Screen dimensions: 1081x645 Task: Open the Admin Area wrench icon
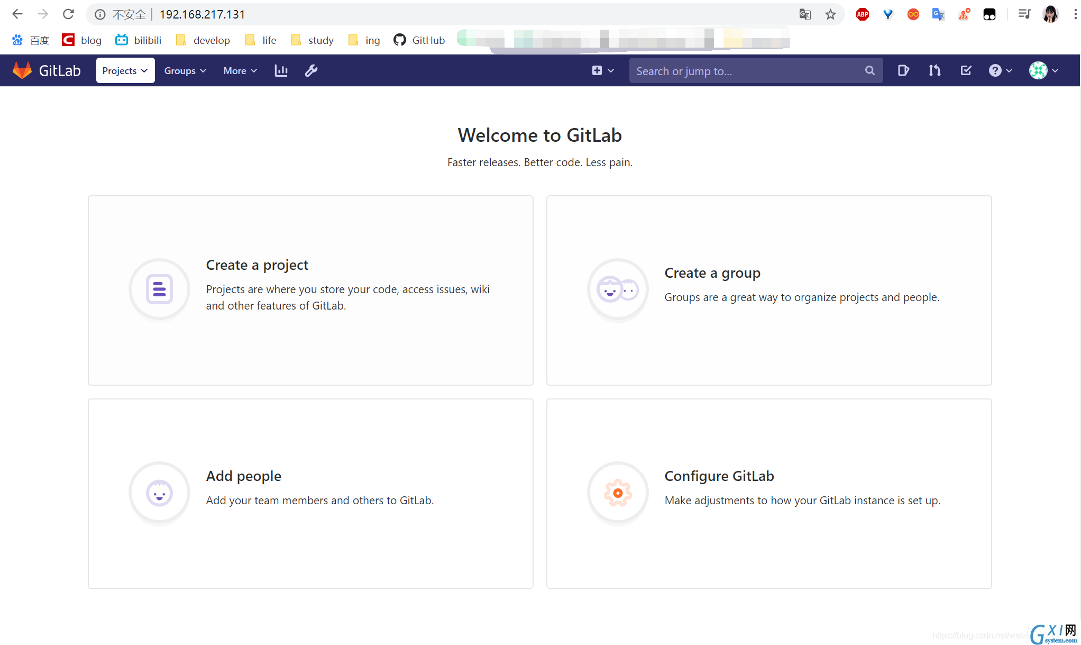click(x=312, y=70)
